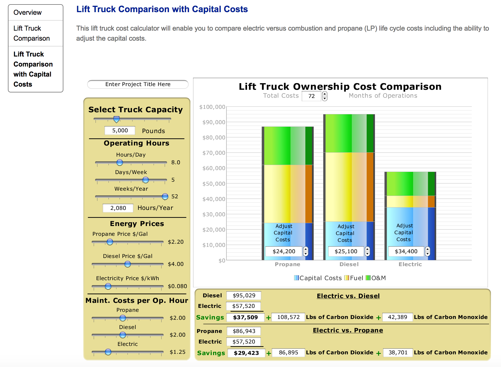Click the Electric capital cost field $34,400
Screen dimensions: 501x367
pos(406,251)
